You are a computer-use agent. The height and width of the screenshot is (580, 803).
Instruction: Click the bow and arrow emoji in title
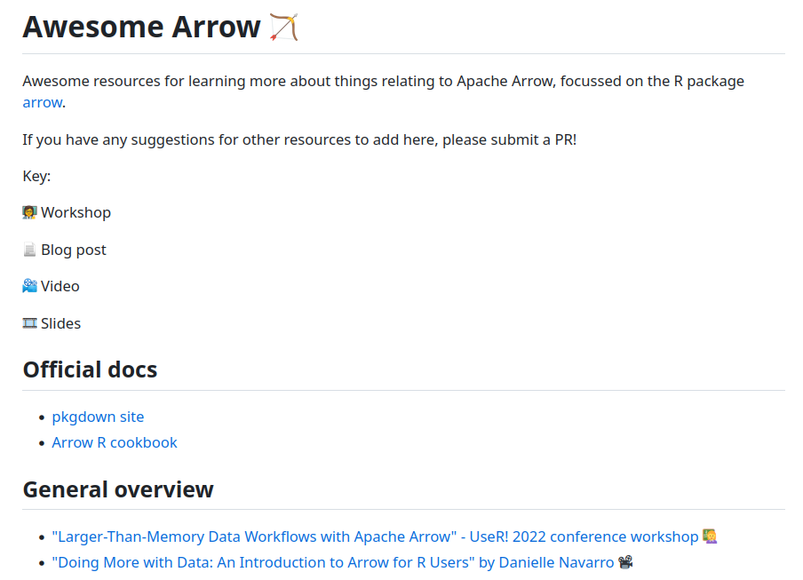(284, 28)
